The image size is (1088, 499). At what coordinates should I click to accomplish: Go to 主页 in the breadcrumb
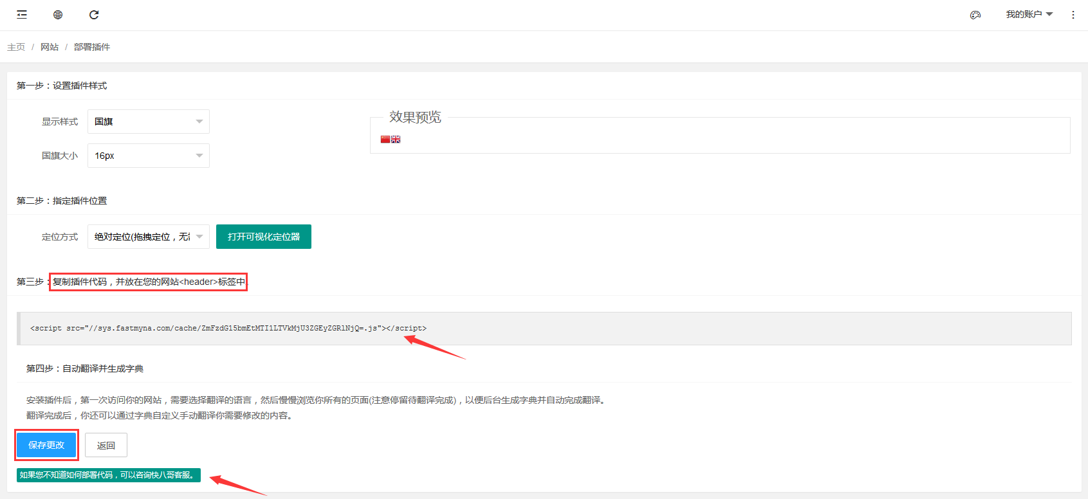[16, 47]
